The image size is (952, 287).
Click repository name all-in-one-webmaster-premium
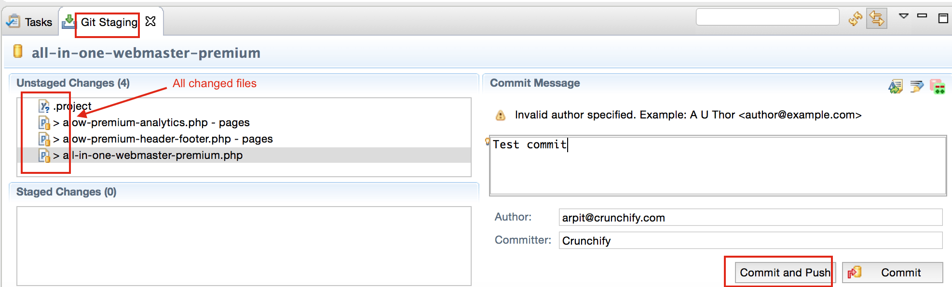pos(146,53)
